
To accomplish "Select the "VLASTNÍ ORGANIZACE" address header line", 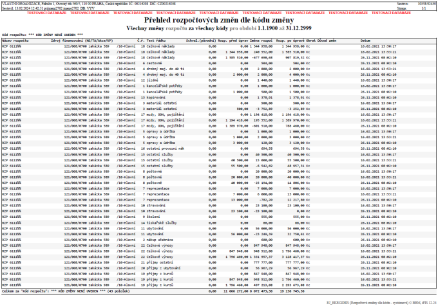I will (x=89, y=4).
